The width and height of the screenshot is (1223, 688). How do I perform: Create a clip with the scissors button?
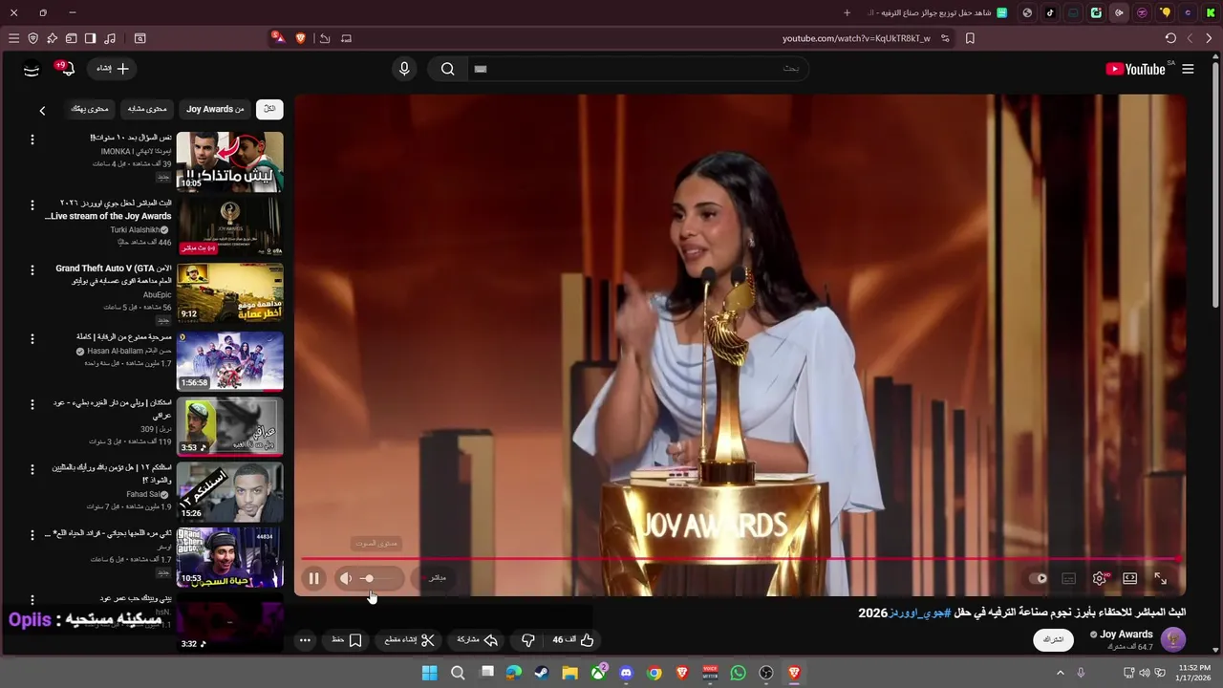pos(410,640)
